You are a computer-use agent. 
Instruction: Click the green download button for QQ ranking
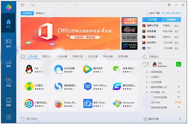click(179, 64)
